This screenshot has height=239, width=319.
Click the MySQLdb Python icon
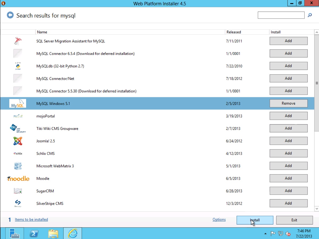[x=18, y=66]
